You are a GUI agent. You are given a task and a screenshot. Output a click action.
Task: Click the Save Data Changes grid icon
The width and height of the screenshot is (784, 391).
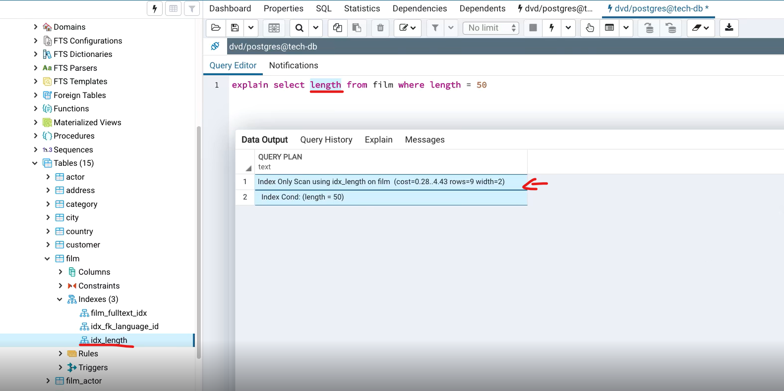(274, 28)
